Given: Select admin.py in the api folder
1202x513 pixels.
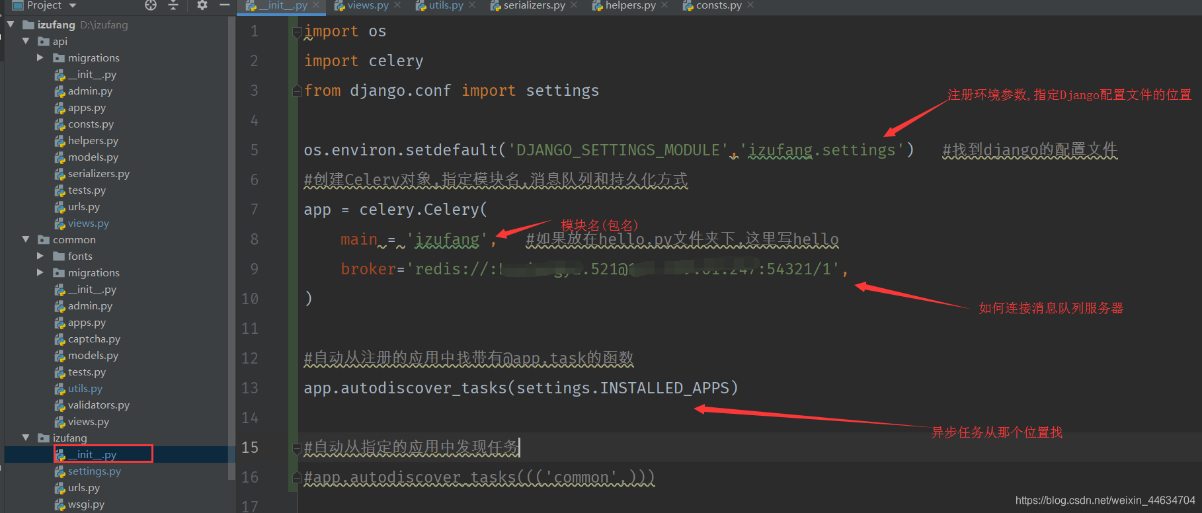Looking at the screenshot, I should point(90,91).
